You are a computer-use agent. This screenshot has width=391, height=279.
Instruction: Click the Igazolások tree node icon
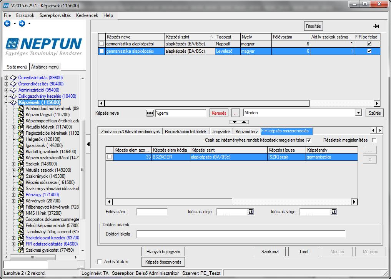(21, 145)
